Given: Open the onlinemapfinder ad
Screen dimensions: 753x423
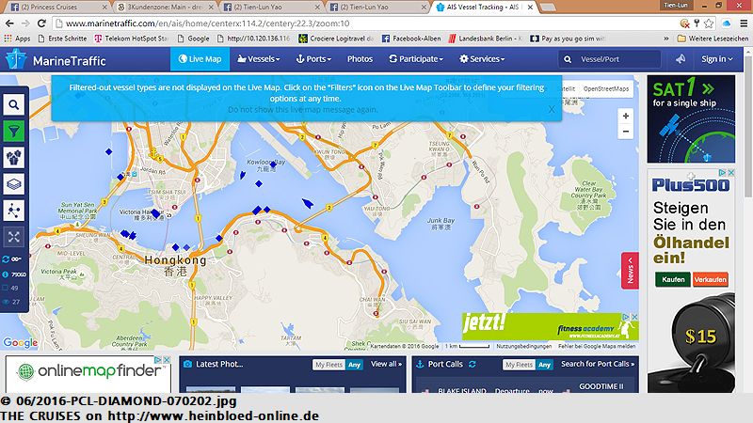Looking at the screenshot, I should 88,374.
